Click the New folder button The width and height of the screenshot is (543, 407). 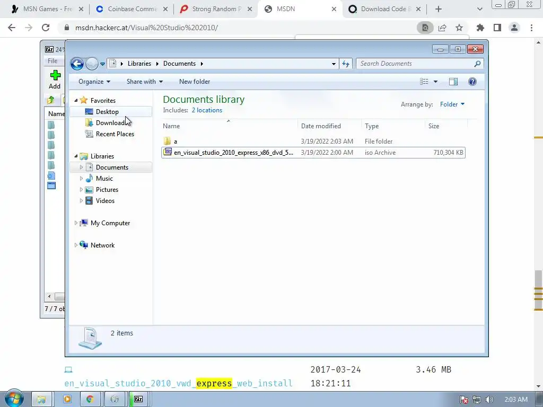coord(195,82)
